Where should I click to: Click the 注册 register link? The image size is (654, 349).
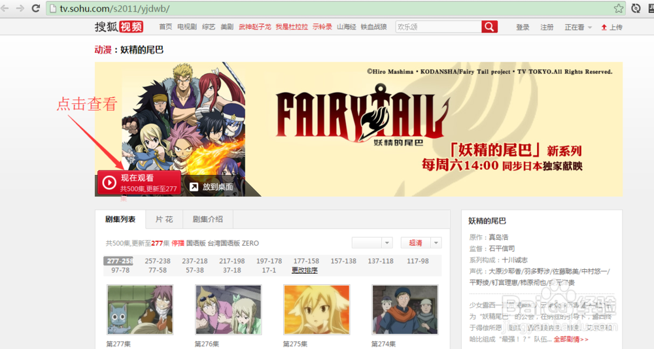547,27
